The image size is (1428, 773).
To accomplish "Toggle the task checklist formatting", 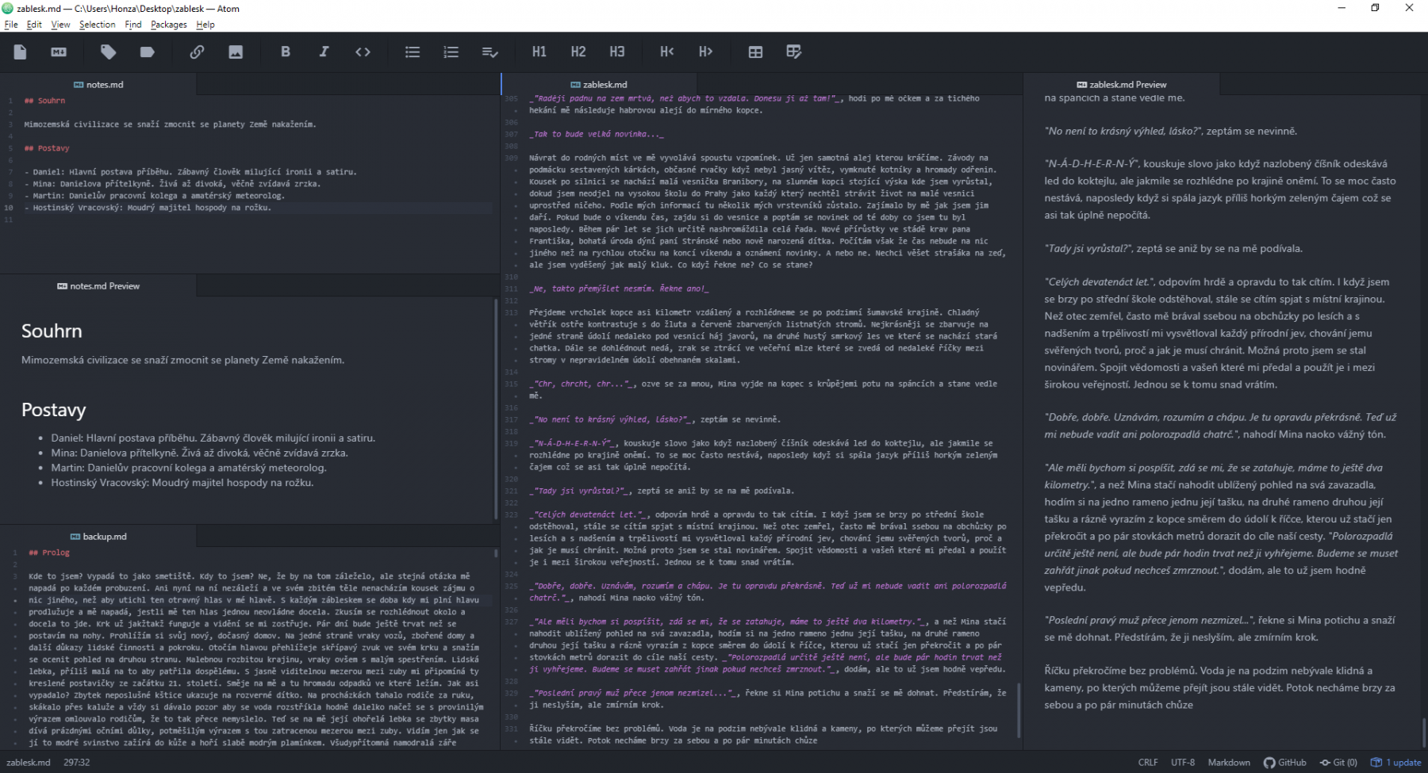I will coord(489,52).
